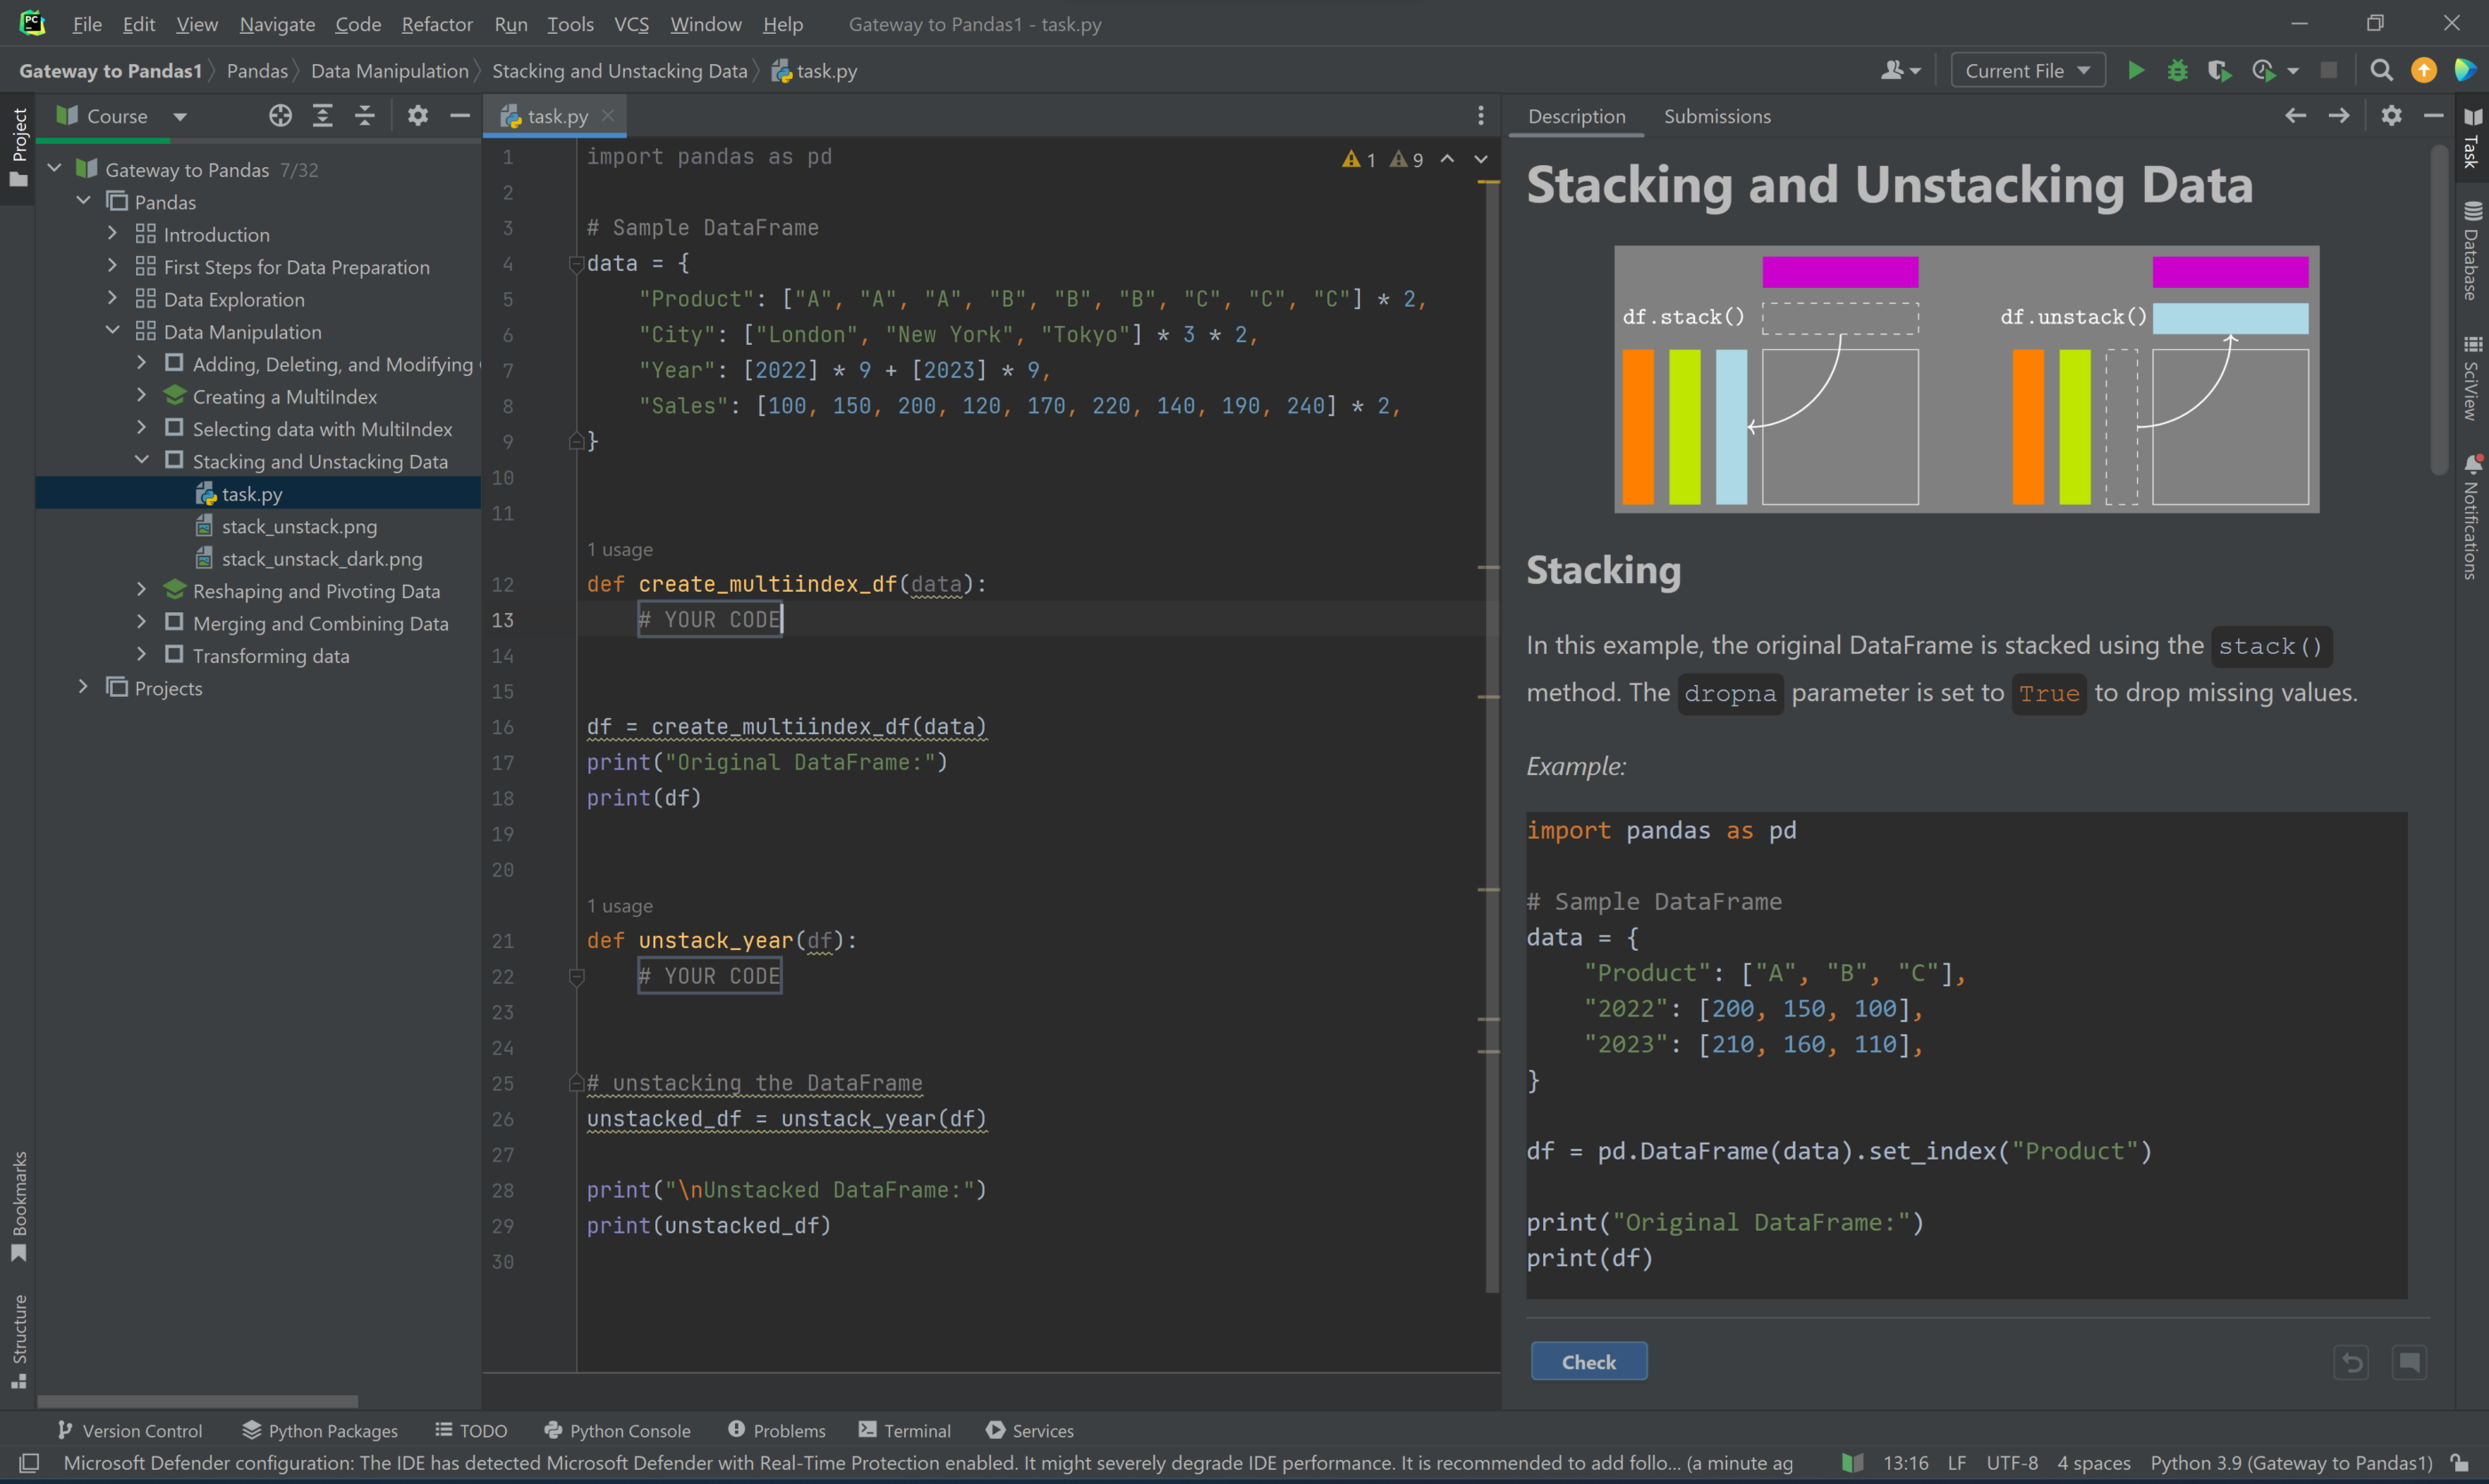Jump to next highlighted error arrow

click(1481, 158)
